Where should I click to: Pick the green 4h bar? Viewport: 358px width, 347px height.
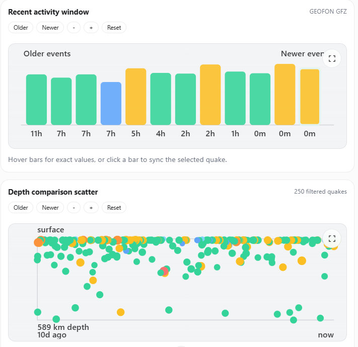click(x=161, y=99)
